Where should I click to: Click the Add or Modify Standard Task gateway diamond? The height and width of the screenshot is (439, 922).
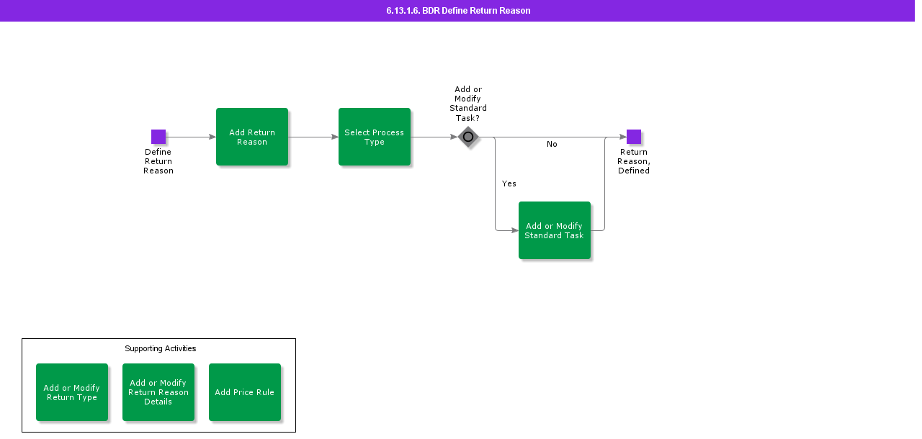468,137
